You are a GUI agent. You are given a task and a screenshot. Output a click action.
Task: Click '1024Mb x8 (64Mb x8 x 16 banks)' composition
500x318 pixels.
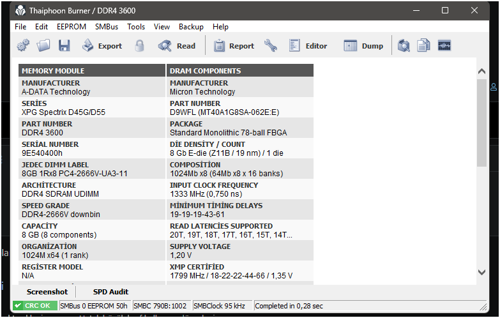[x=227, y=174]
